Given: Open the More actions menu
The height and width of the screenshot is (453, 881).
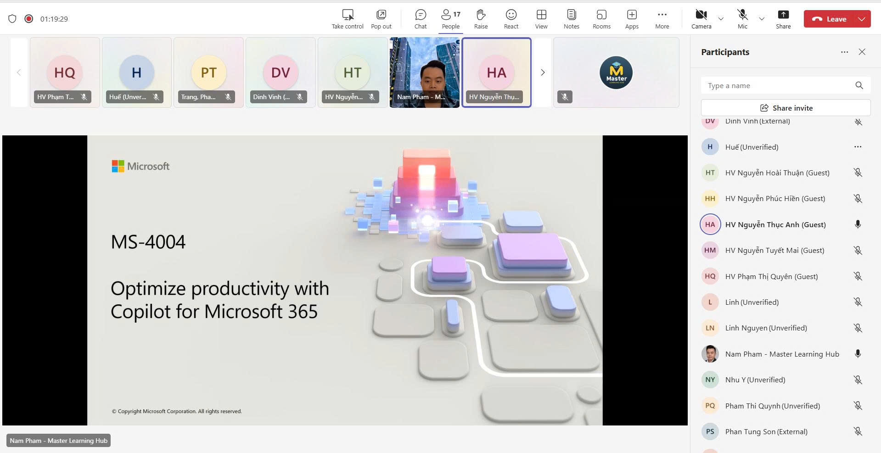Looking at the screenshot, I should click(662, 19).
